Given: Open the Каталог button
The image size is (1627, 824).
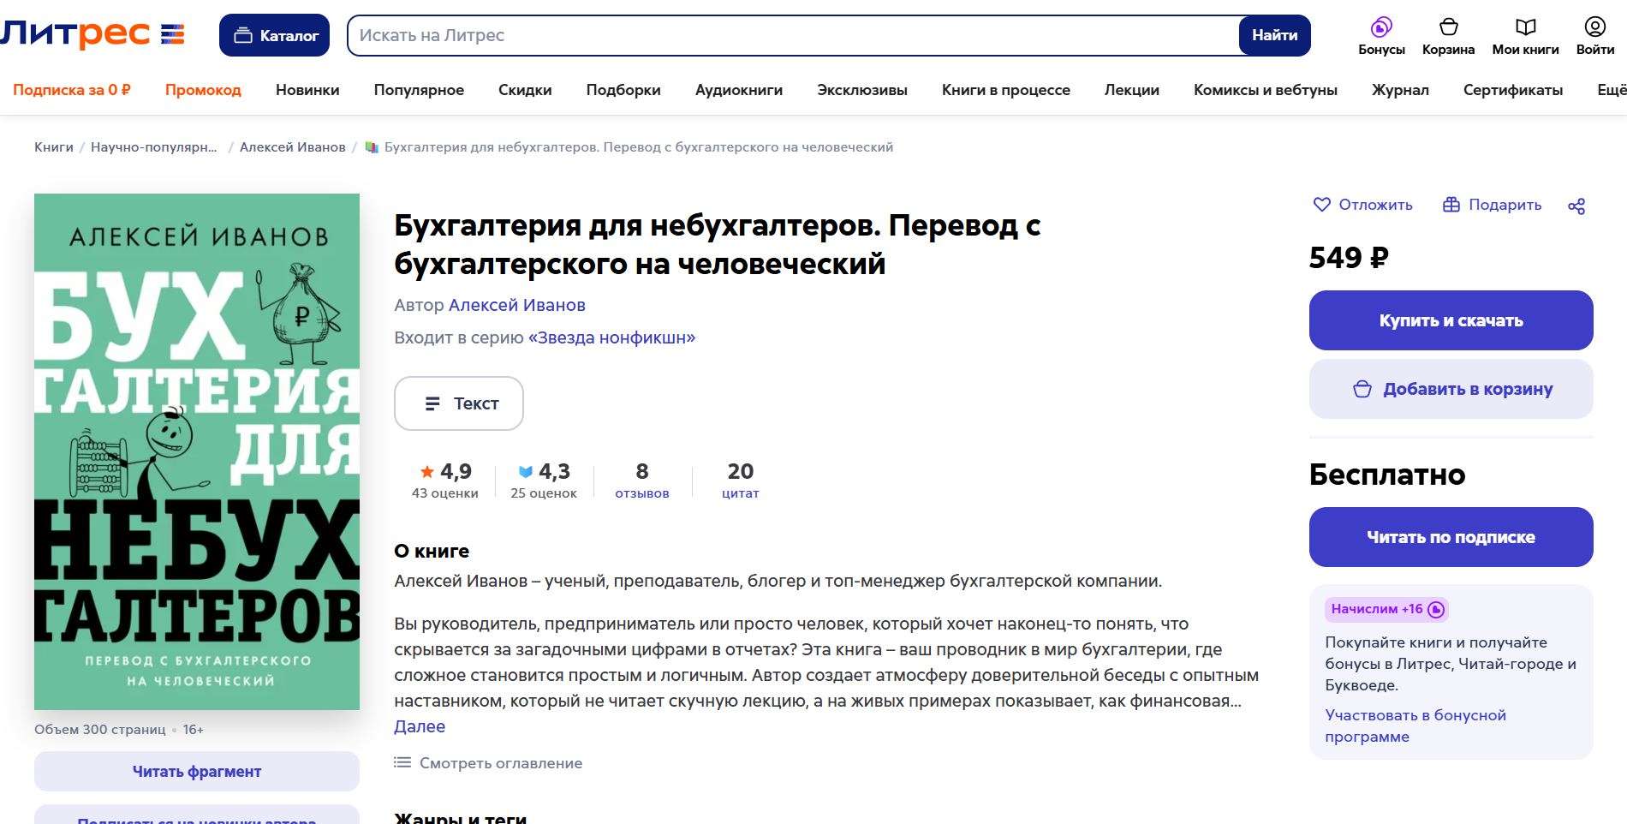Looking at the screenshot, I should [x=274, y=35].
